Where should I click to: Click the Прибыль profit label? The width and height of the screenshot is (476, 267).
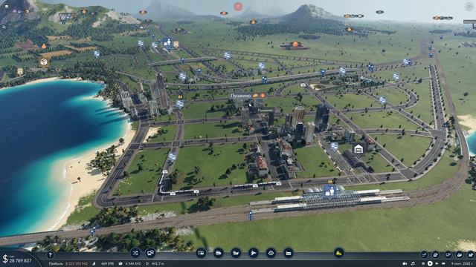[56, 264]
